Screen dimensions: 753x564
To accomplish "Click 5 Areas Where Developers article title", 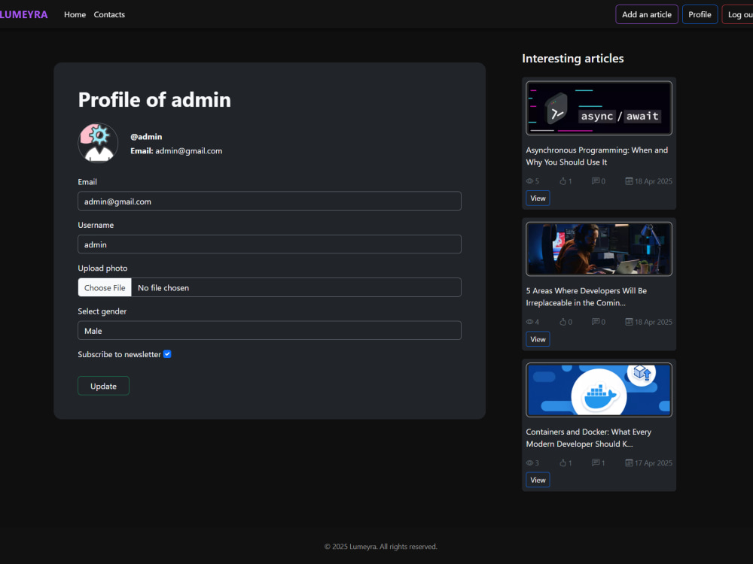I will pos(587,296).
